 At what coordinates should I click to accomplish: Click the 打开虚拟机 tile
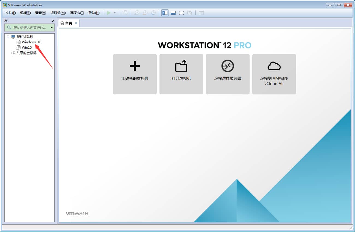click(x=181, y=74)
